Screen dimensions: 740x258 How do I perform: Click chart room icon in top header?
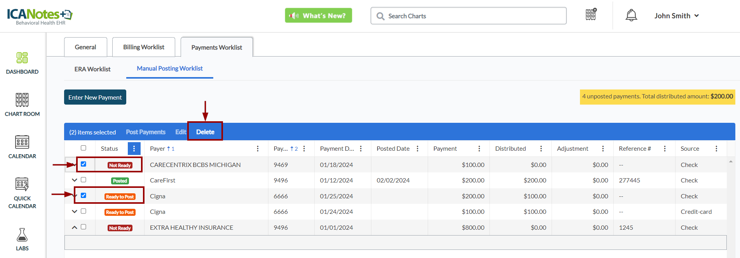pyautogui.click(x=591, y=15)
